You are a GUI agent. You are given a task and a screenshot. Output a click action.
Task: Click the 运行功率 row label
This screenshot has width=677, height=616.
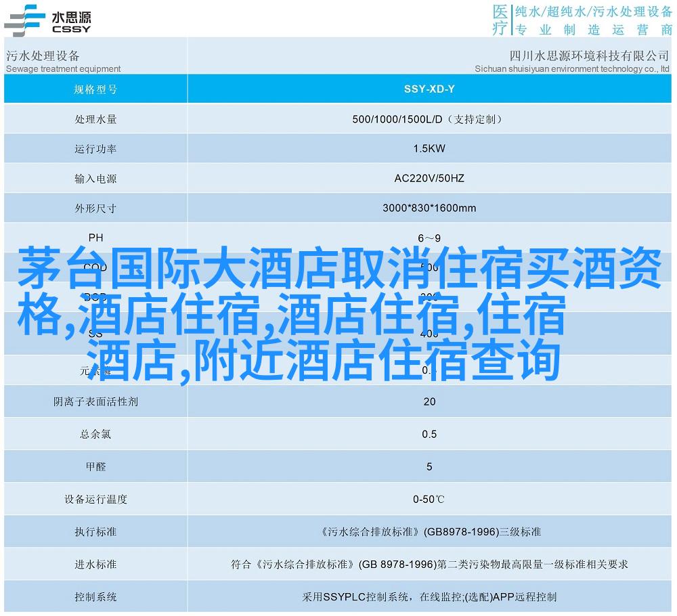95,149
